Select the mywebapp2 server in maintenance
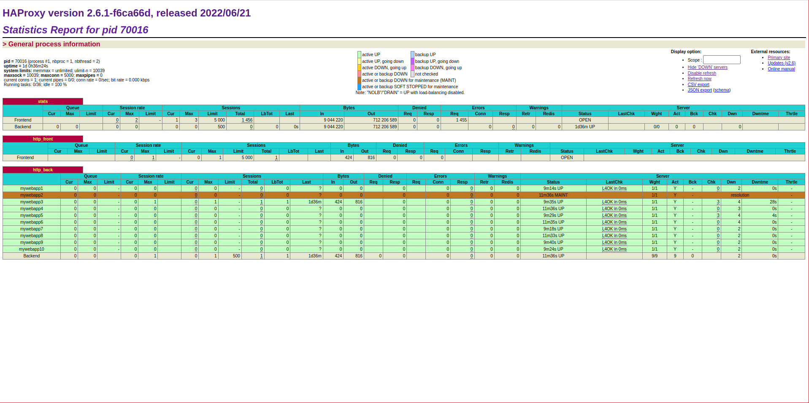 click(x=31, y=195)
